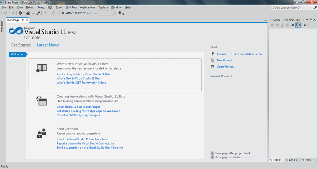Toggle Show All Files button in Solution Explorer

pyautogui.click(x=298, y=25)
